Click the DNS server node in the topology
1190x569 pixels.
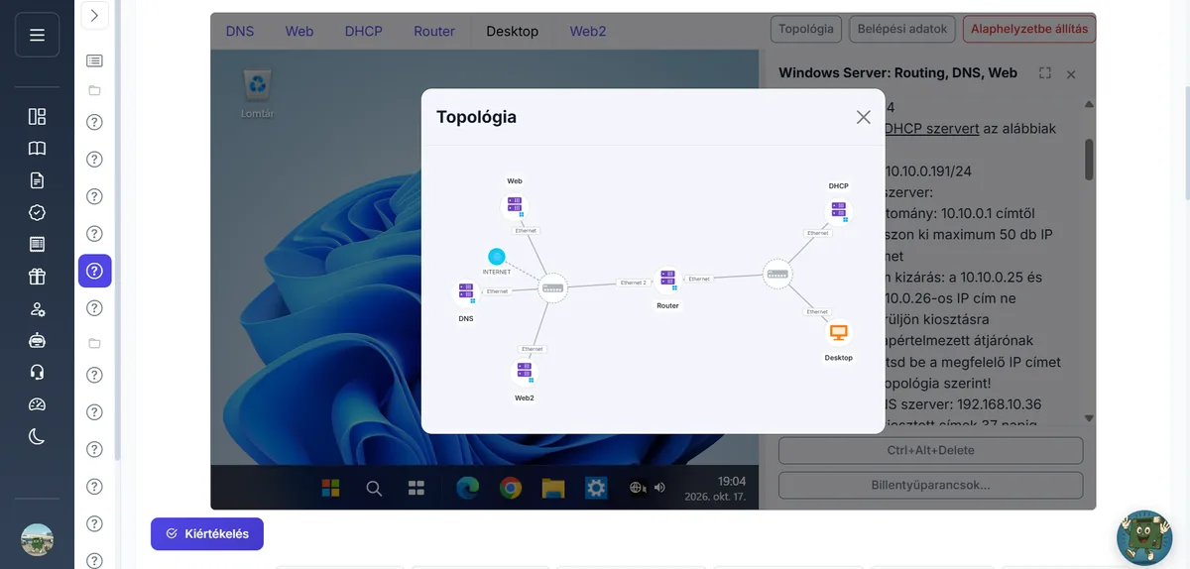[x=465, y=292]
